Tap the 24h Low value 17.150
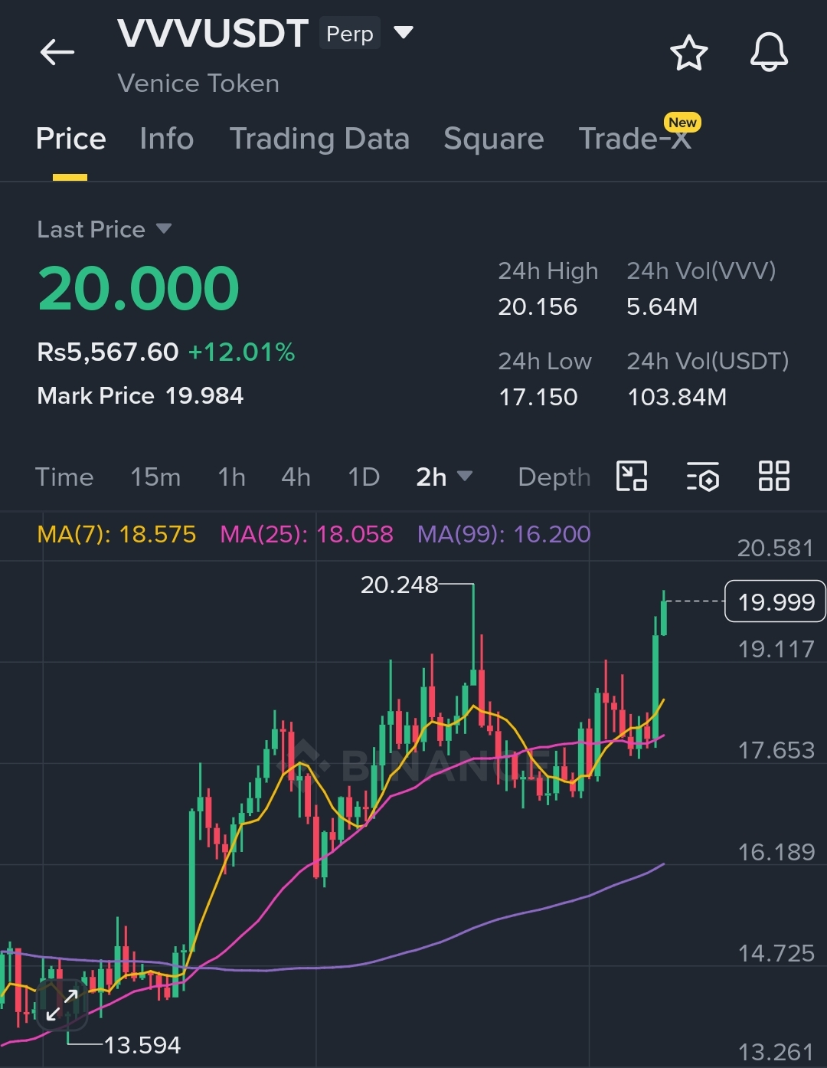 538,398
